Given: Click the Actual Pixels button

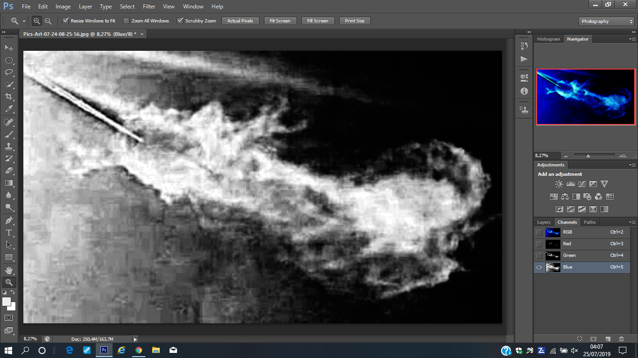Looking at the screenshot, I should (240, 21).
